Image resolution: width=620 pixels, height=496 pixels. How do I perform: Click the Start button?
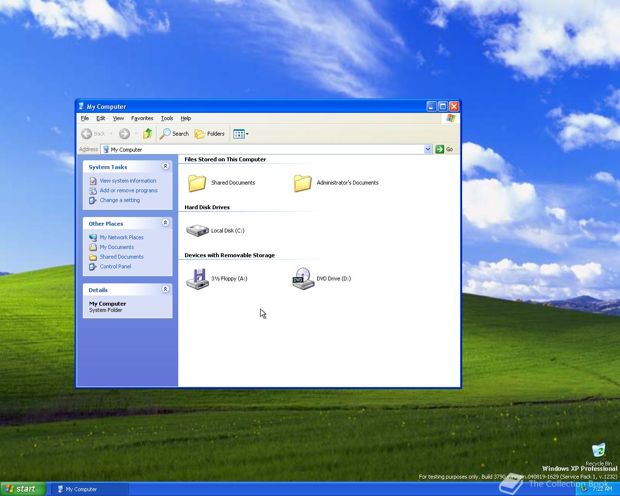click(x=23, y=489)
